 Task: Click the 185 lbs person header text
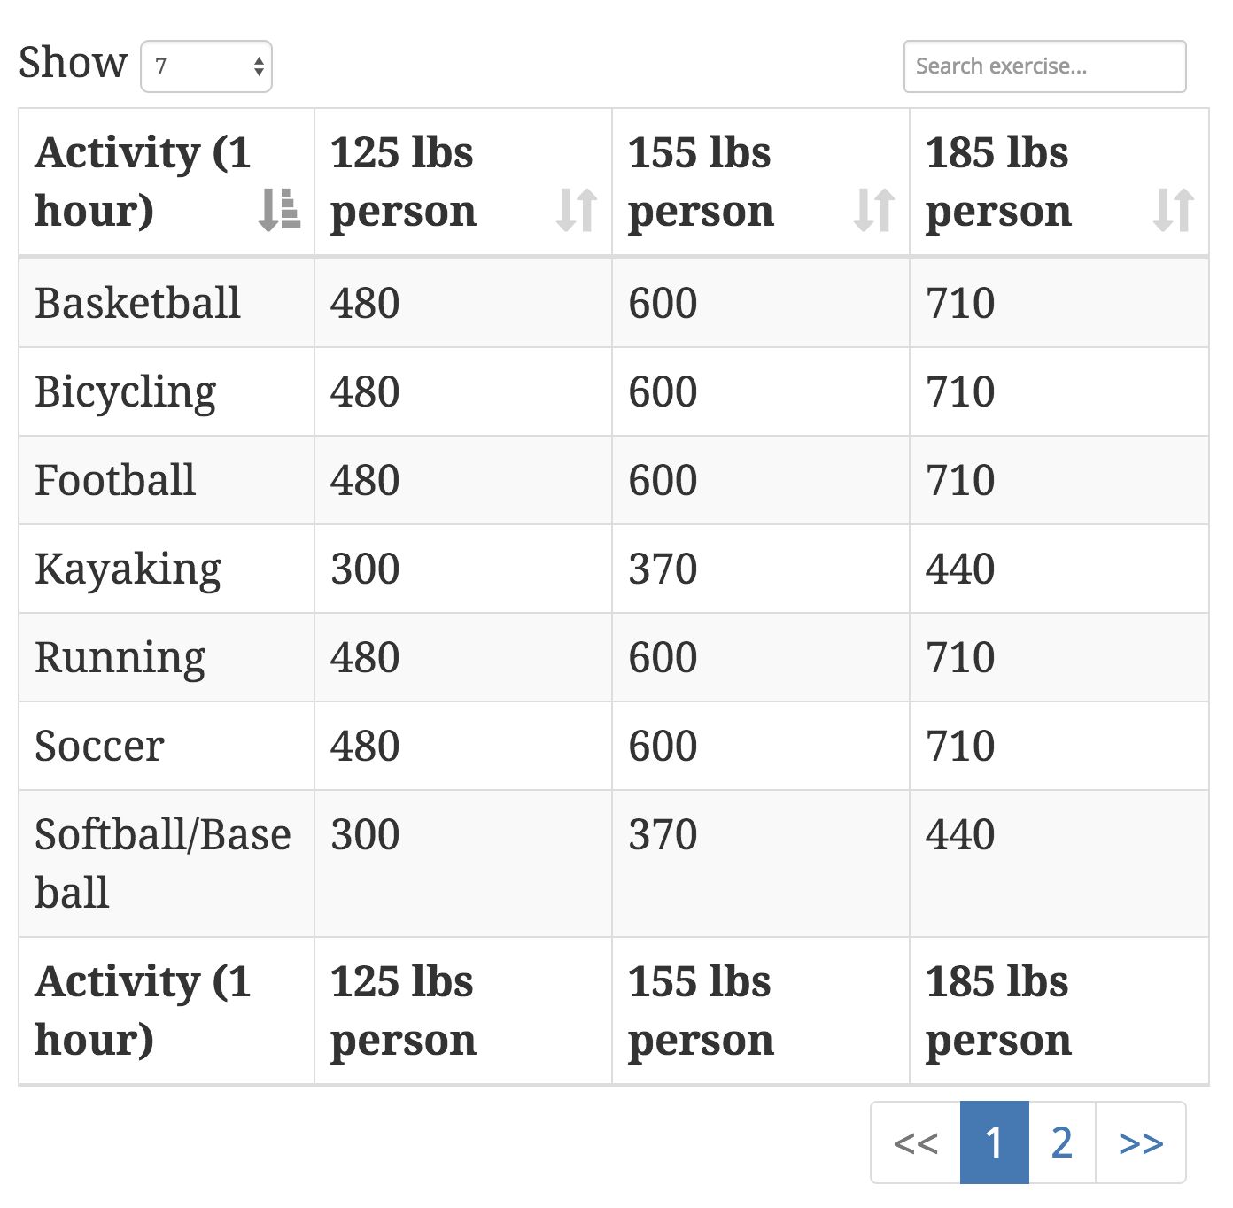point(998,182)
